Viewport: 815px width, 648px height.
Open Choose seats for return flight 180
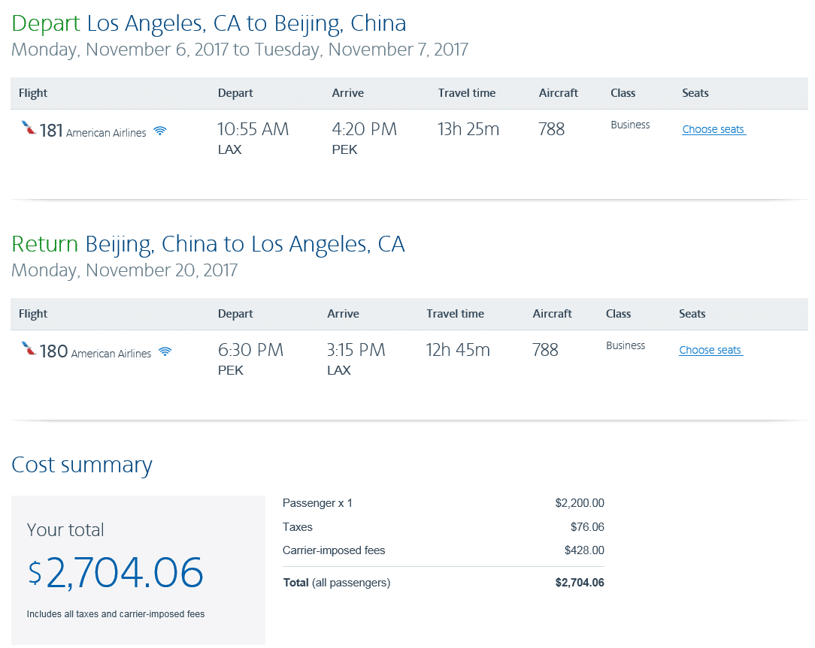coord(710,350)
